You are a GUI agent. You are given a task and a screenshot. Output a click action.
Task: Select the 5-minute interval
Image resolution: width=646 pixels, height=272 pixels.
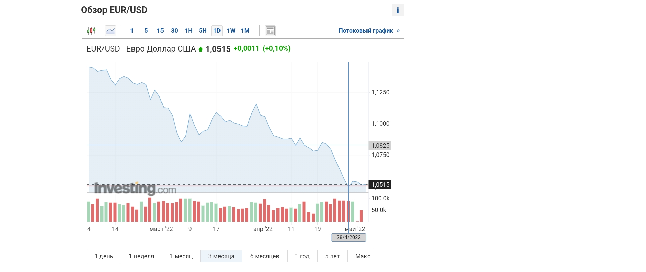[x=146, y=31]
